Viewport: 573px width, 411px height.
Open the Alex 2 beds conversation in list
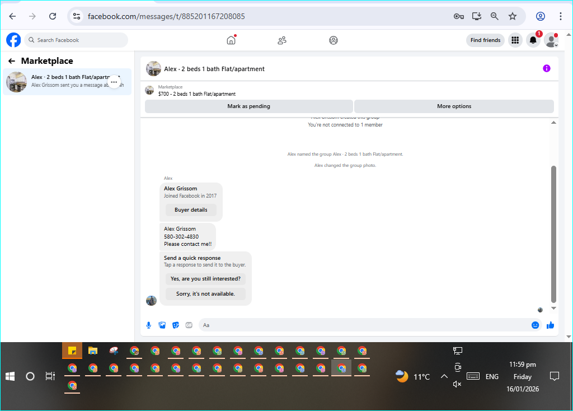coord(67,82)
